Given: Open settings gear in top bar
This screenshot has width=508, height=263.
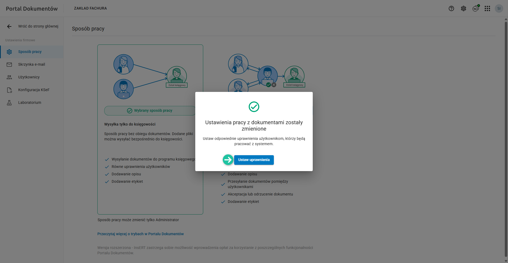Looking at the screenshot, I should pyautogui.click(x=464, y=8).
